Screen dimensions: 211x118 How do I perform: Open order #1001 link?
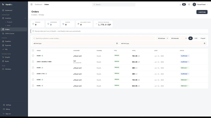click(39, 86)
